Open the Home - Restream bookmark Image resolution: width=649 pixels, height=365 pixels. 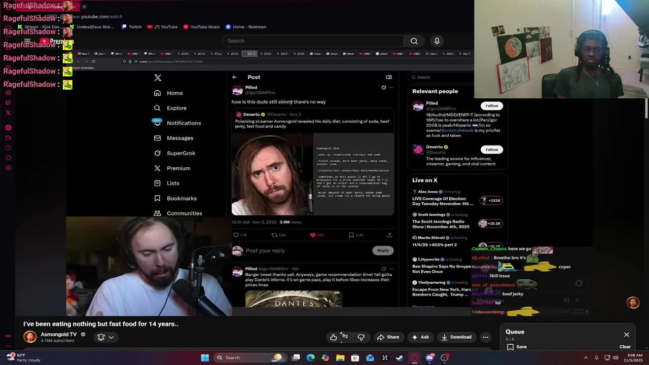click(245, 27)
